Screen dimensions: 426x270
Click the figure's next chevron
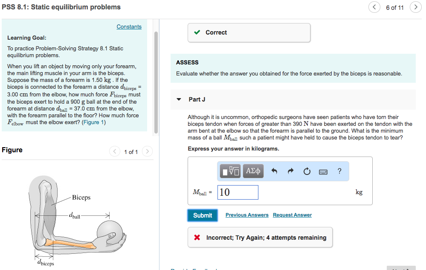pyautogui.click(x=147, y=151)
